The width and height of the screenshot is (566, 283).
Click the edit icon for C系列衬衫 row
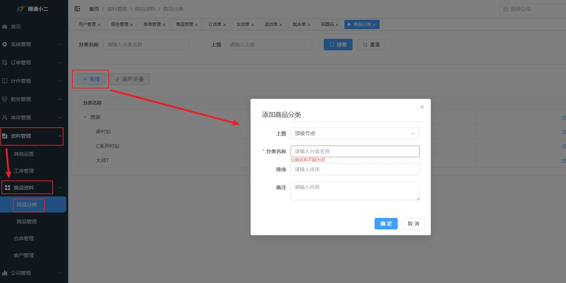pos(563,146)
